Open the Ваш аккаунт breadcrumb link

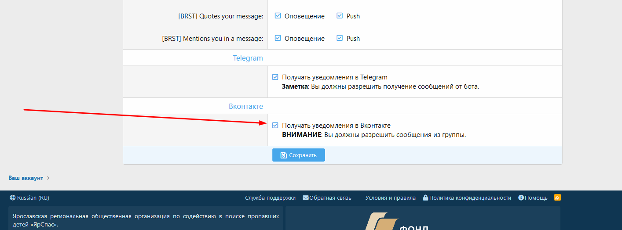26,178
